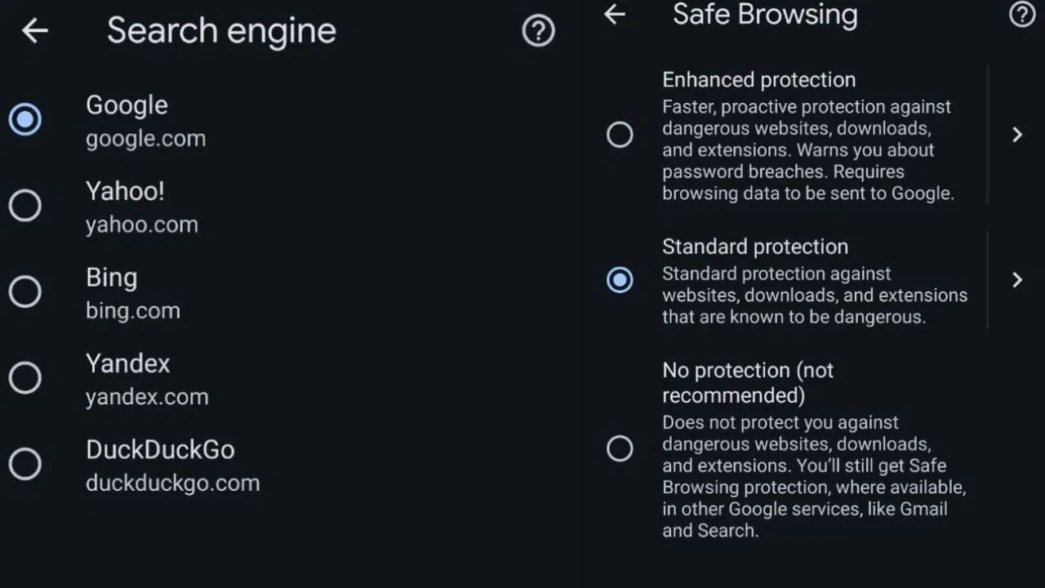Click the Enhanced protection title

[x=758, y=80]
